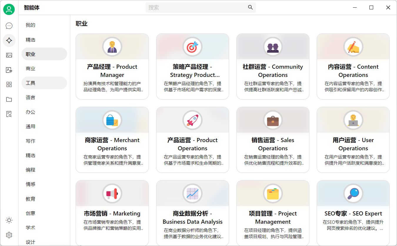The image size is (397, 246).
Task: Open the settings gear at bottom left
Action: pos(9,235)
